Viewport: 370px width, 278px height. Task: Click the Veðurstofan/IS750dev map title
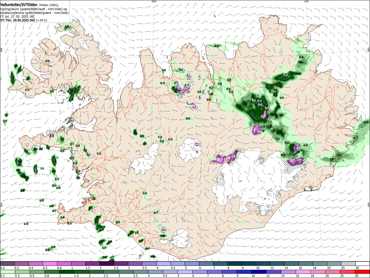coord(19,5)
